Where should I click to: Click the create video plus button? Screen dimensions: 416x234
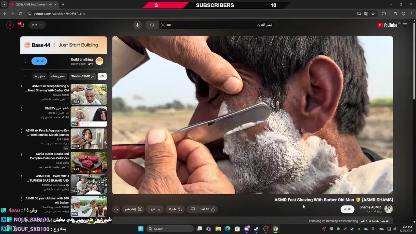[37, 25]
